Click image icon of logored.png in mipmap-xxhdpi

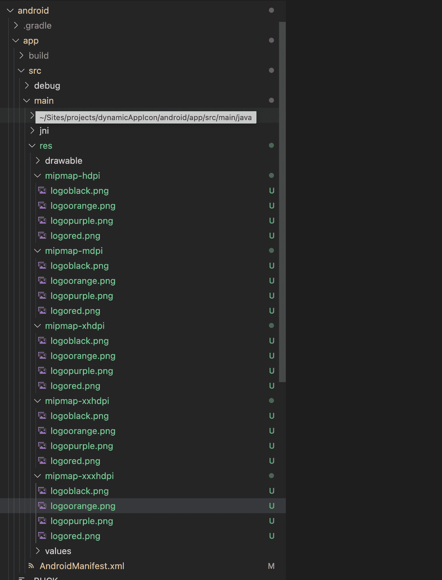point(43,461)
